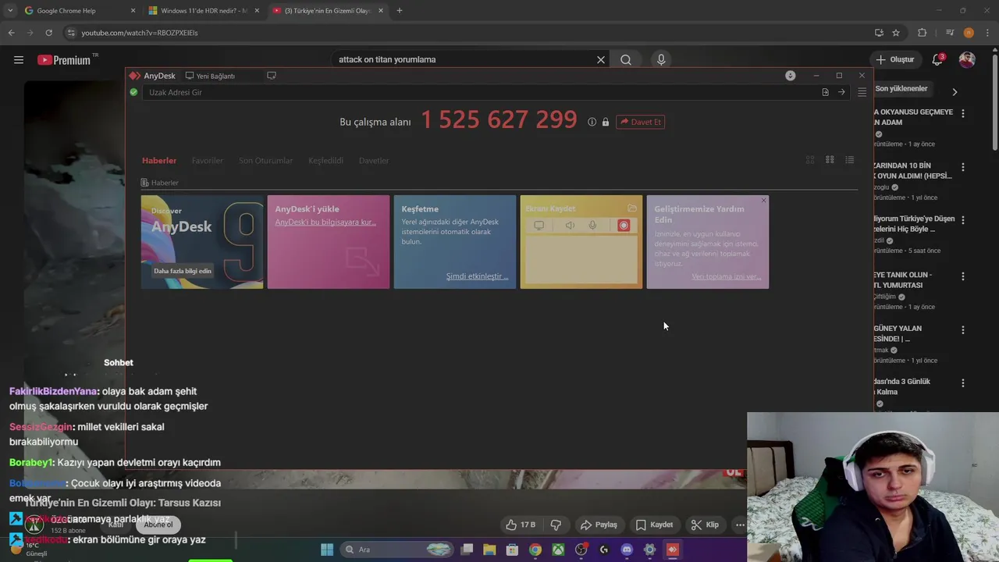Click the Paylaş share button
The width and height of the screenshot is (999, 562).
point(599,525)
